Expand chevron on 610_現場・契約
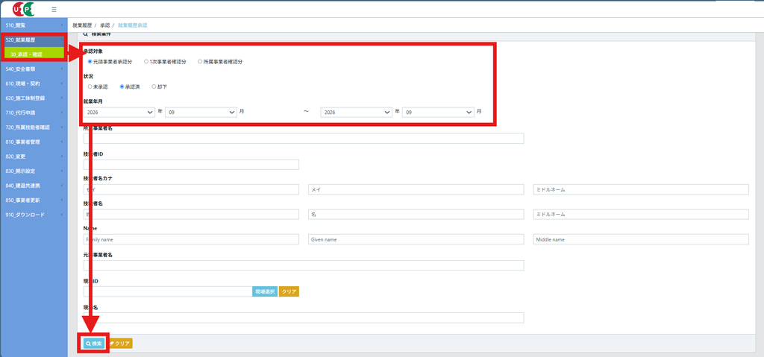The width and height of the screenshot is (764, 357). pos(62,83)
